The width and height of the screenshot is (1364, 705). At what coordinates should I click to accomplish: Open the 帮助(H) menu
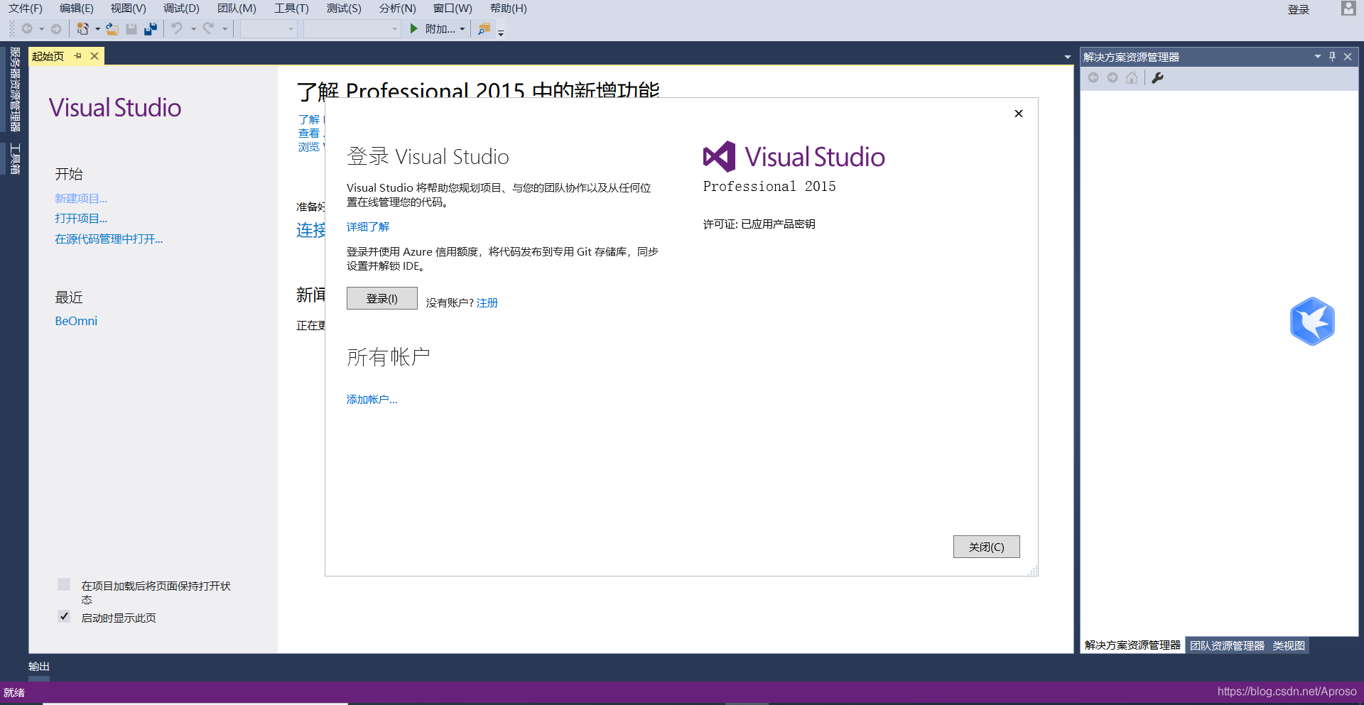point(509,9)
